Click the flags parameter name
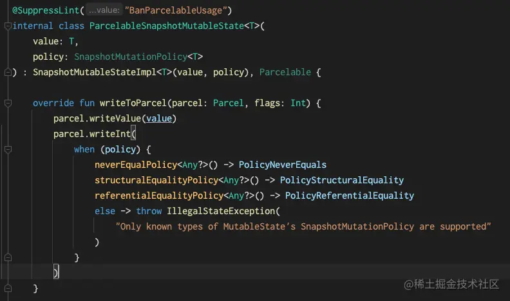 tap(267, 104)
